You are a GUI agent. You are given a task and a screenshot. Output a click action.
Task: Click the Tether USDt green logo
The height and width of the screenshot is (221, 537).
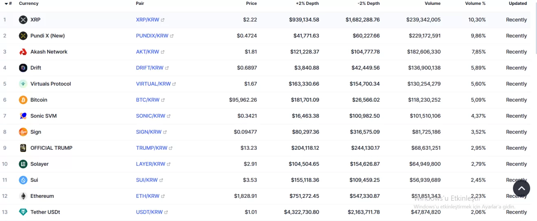point(23,212)
